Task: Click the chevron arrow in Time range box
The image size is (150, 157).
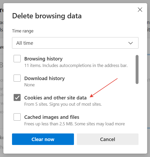Action: tap(130, 43)
